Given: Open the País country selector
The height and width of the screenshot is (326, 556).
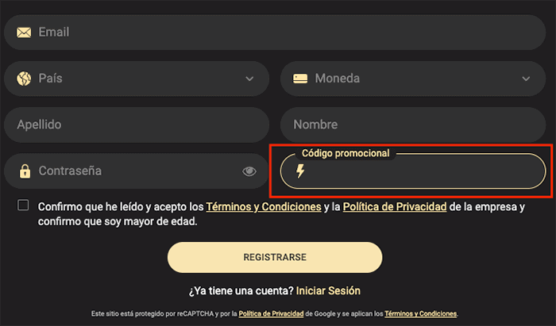Looking at the screenshot, I should click(135, 79).
